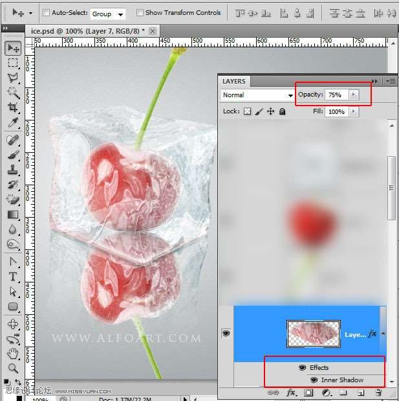
Task: Add a layer mask
Action: pos(308,393)
